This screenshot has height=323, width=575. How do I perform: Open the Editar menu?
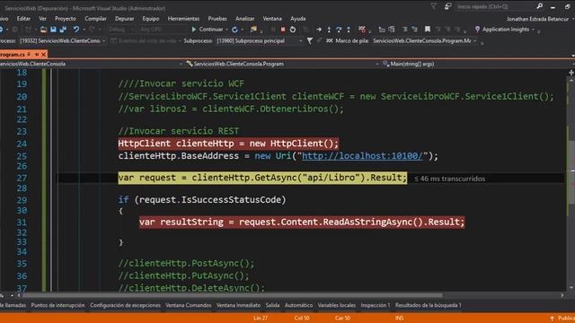coord(23,18)
